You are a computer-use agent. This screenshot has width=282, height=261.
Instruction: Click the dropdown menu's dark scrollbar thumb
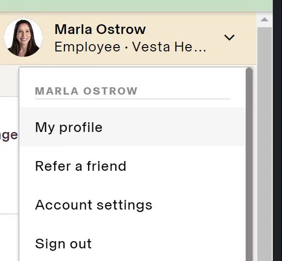pyautogui.click(x=249, y=164)
